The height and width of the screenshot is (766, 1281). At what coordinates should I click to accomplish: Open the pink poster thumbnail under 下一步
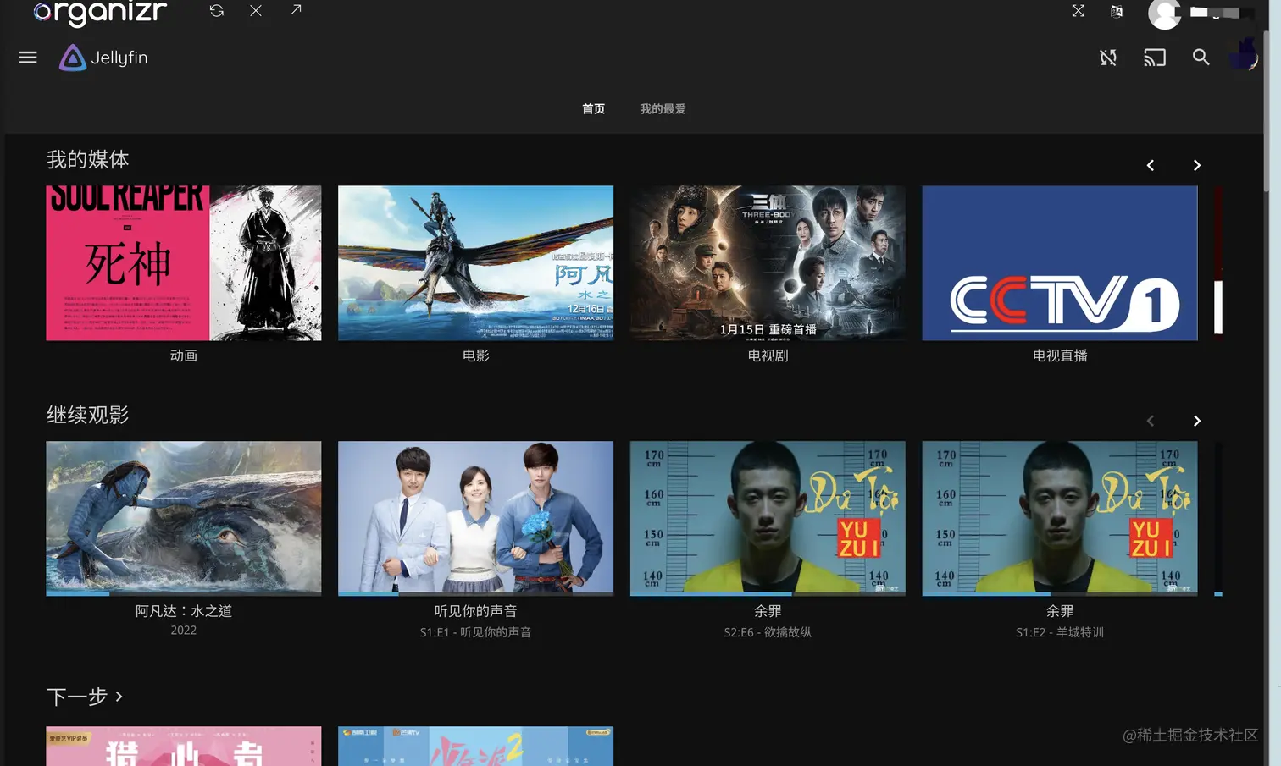(x=184, y=746)
